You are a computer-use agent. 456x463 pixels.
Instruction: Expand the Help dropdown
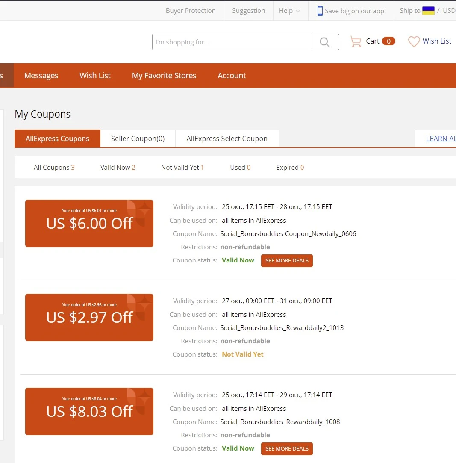[x=289, y=11]
